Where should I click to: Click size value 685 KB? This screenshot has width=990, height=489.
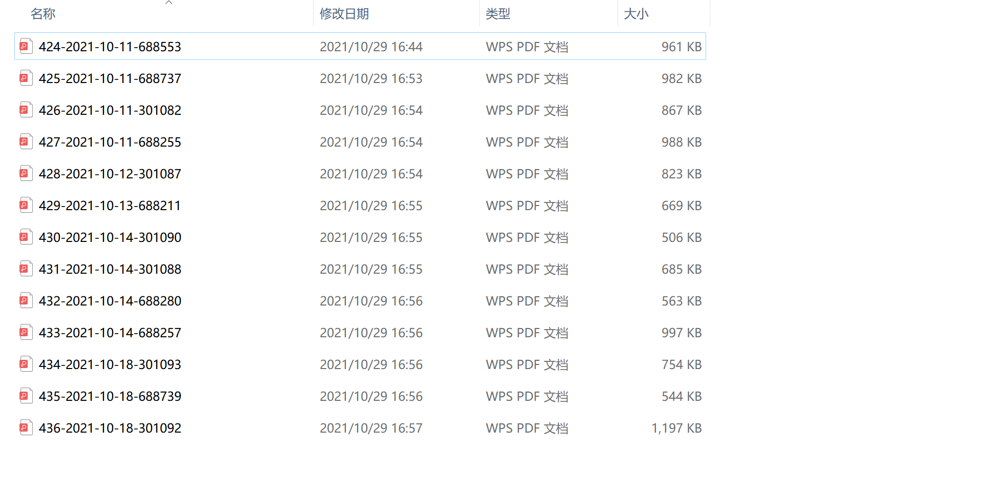click(x=682, y=269)
